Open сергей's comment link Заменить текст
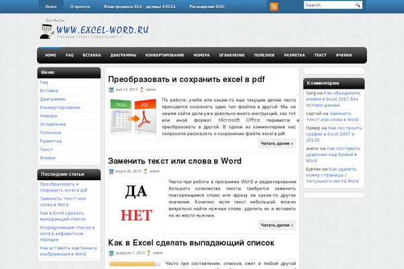This screenshot has width=404, height=269. [332, 116]
